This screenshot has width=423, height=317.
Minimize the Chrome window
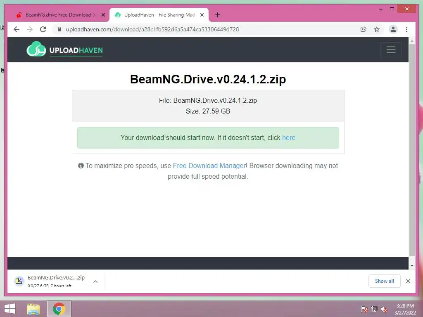[381, 9]
